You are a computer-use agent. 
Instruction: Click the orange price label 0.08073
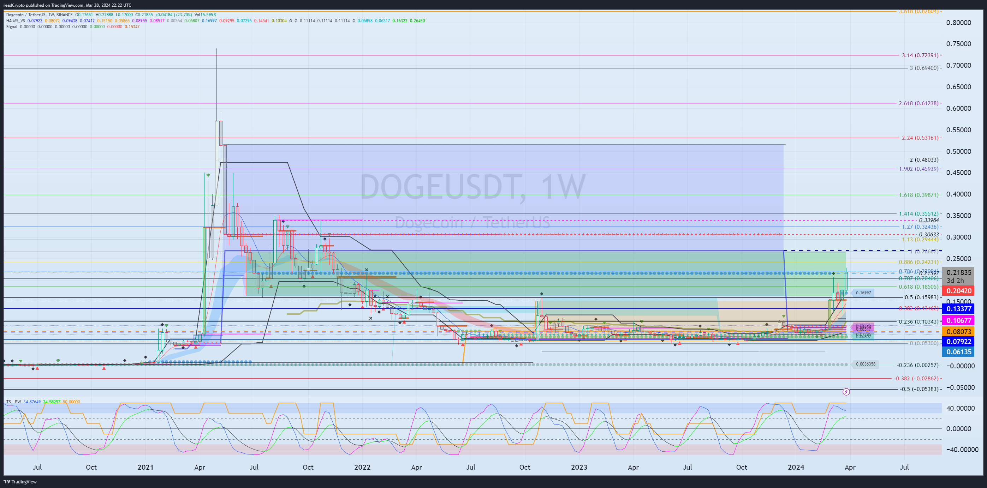959,331
